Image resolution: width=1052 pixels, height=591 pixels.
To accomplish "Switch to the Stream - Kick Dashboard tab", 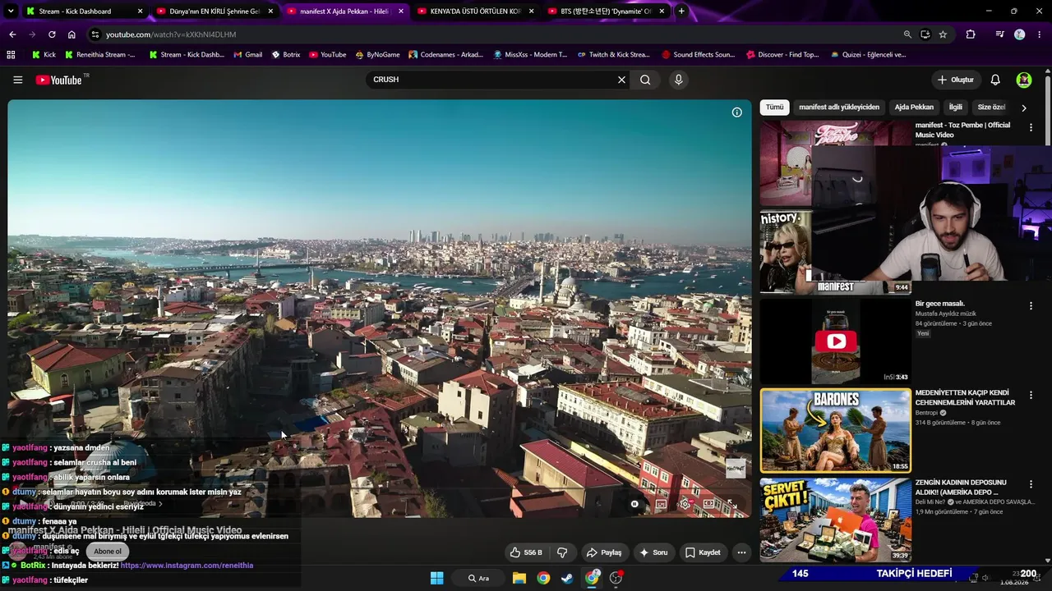I will click(85, 11).
